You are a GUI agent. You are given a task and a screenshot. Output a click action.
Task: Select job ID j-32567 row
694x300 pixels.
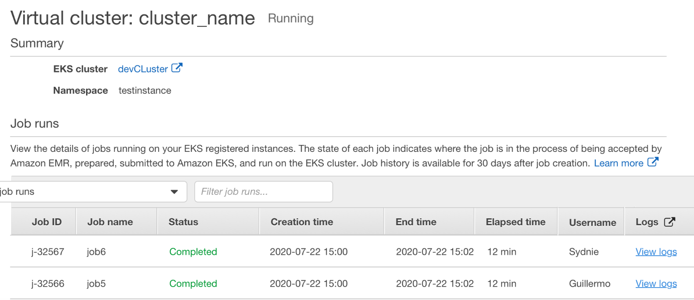click(48, 252)
